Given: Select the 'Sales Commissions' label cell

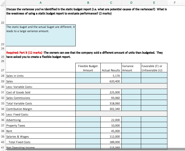Looking at the screenshot, I should point(40,97).
